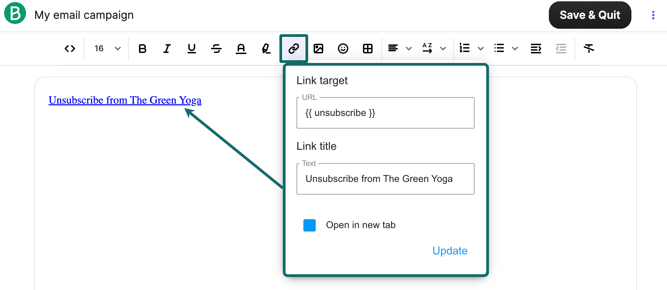Click Update to apply link
The image size is (667, 290).
click(450, 251)
